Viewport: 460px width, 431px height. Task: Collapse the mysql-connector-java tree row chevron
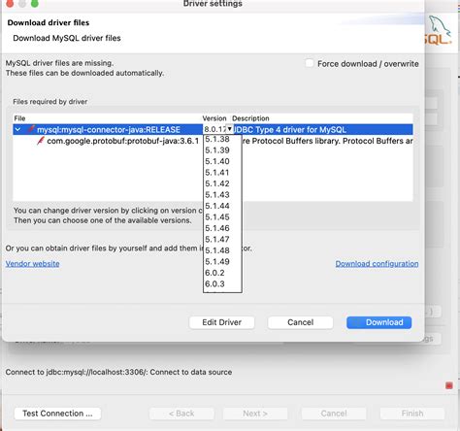[x=18, y=129]
